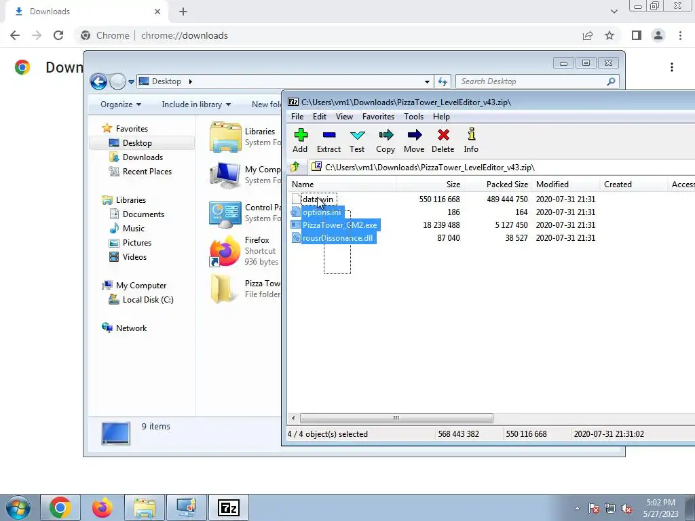The image size is (695, 521).
Task: Bookmark this page with the star icon
Action: pyautogui.click(x=610, y=35)
